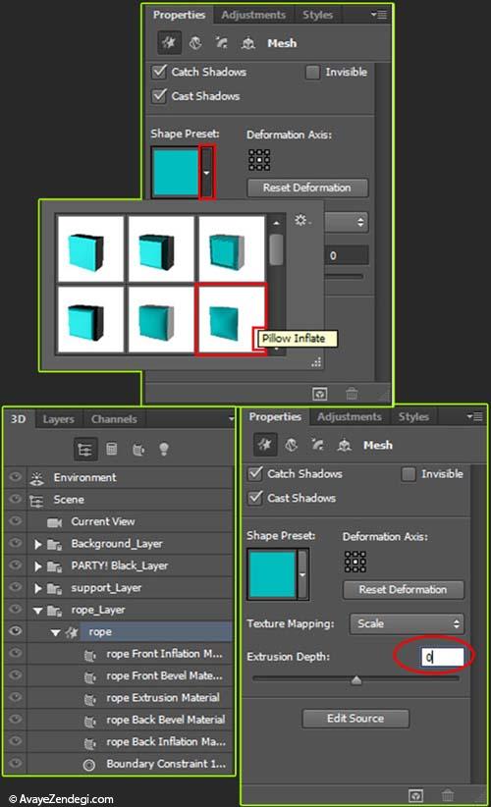
Task: Click trash icon at bottom of upper panel
Action: 352,395
